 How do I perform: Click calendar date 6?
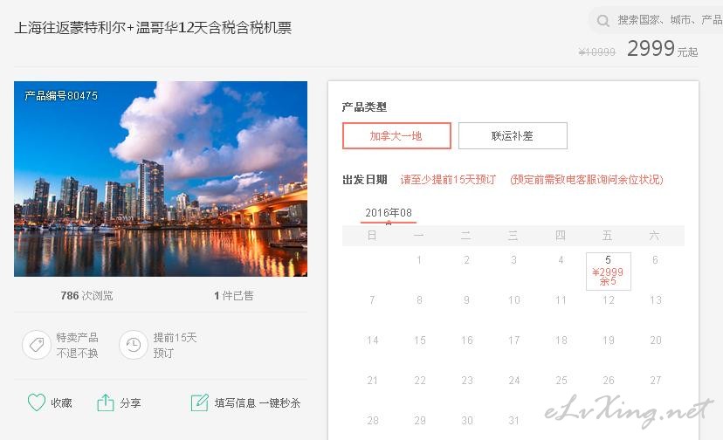(655, 260)
